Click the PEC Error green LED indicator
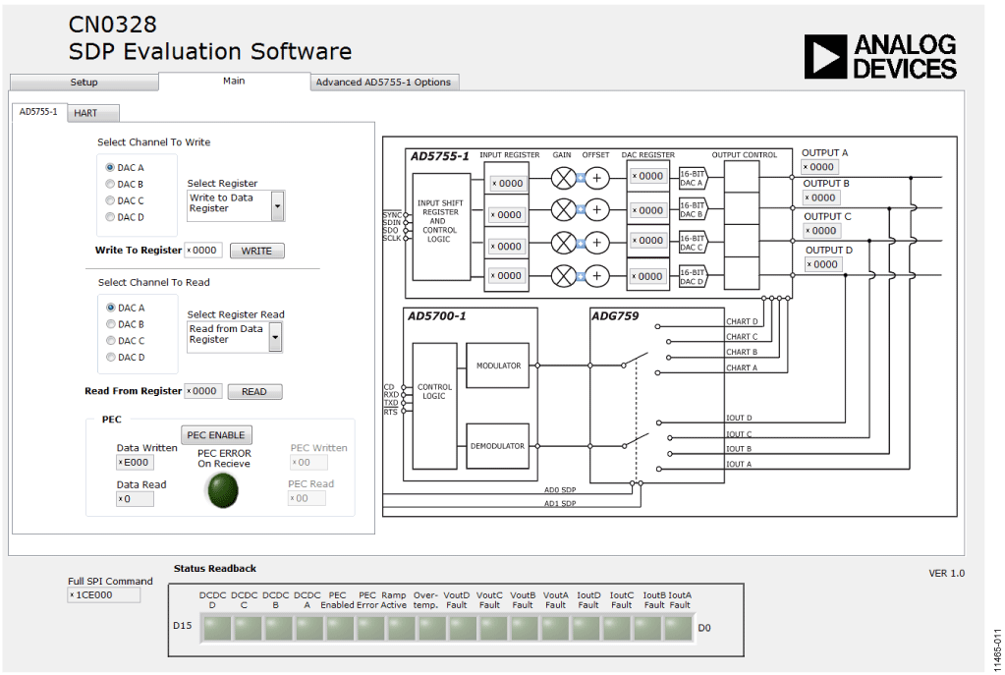The height and width of the screenshot is (675, 1005). (222, 490)
